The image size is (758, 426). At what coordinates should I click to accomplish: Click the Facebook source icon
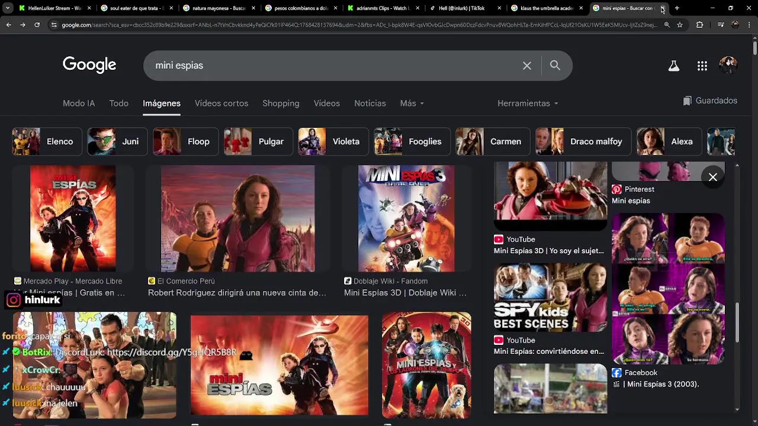[616, 373]
